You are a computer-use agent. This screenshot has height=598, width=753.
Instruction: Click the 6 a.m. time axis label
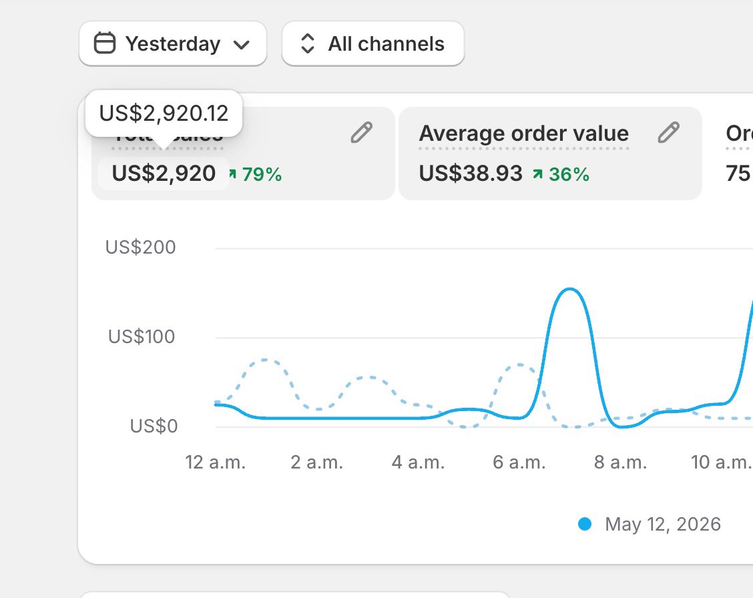click(519, 462)
